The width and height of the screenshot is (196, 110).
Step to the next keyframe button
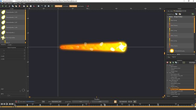(10, 104)
